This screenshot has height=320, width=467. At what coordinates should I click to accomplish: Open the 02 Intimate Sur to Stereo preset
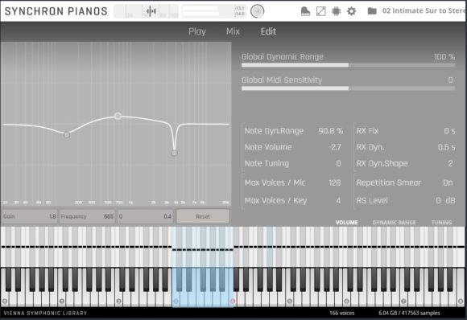point(424,10)
